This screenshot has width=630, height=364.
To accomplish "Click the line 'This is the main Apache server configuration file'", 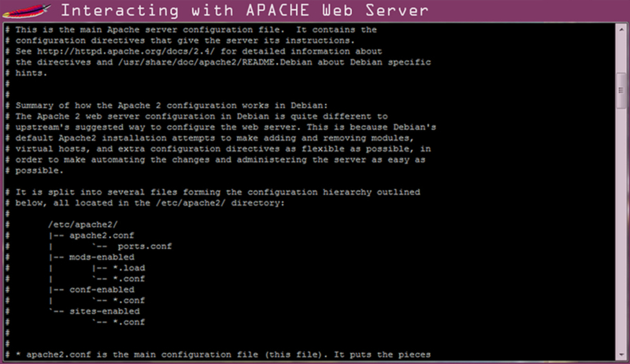I will click(196, 30).
